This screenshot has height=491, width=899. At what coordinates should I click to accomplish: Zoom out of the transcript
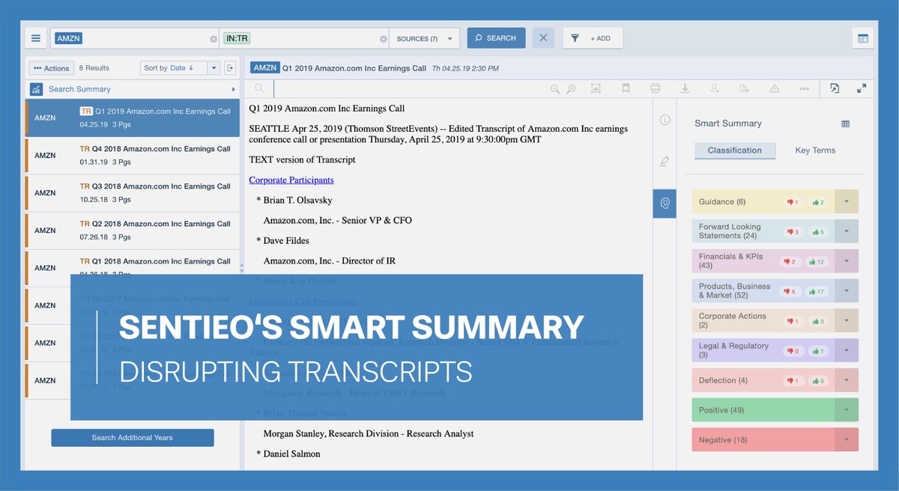tap(555, 88)
